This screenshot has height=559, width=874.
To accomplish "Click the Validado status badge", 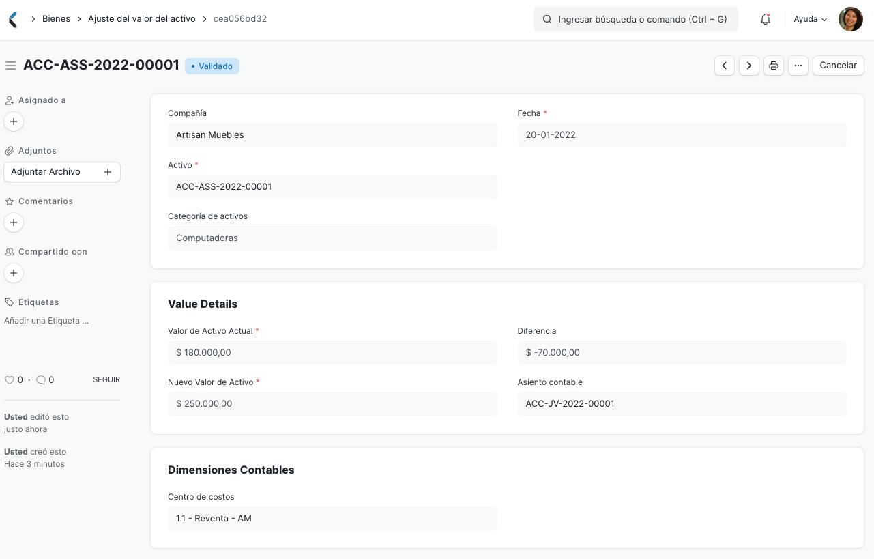I will [212, 66].
